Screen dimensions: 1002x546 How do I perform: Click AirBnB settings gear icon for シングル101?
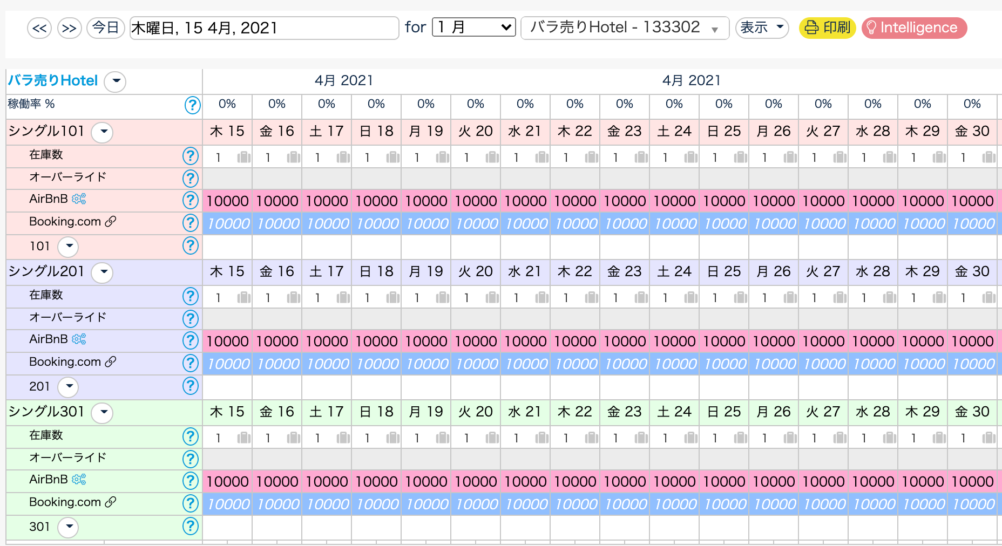(79, 199)
